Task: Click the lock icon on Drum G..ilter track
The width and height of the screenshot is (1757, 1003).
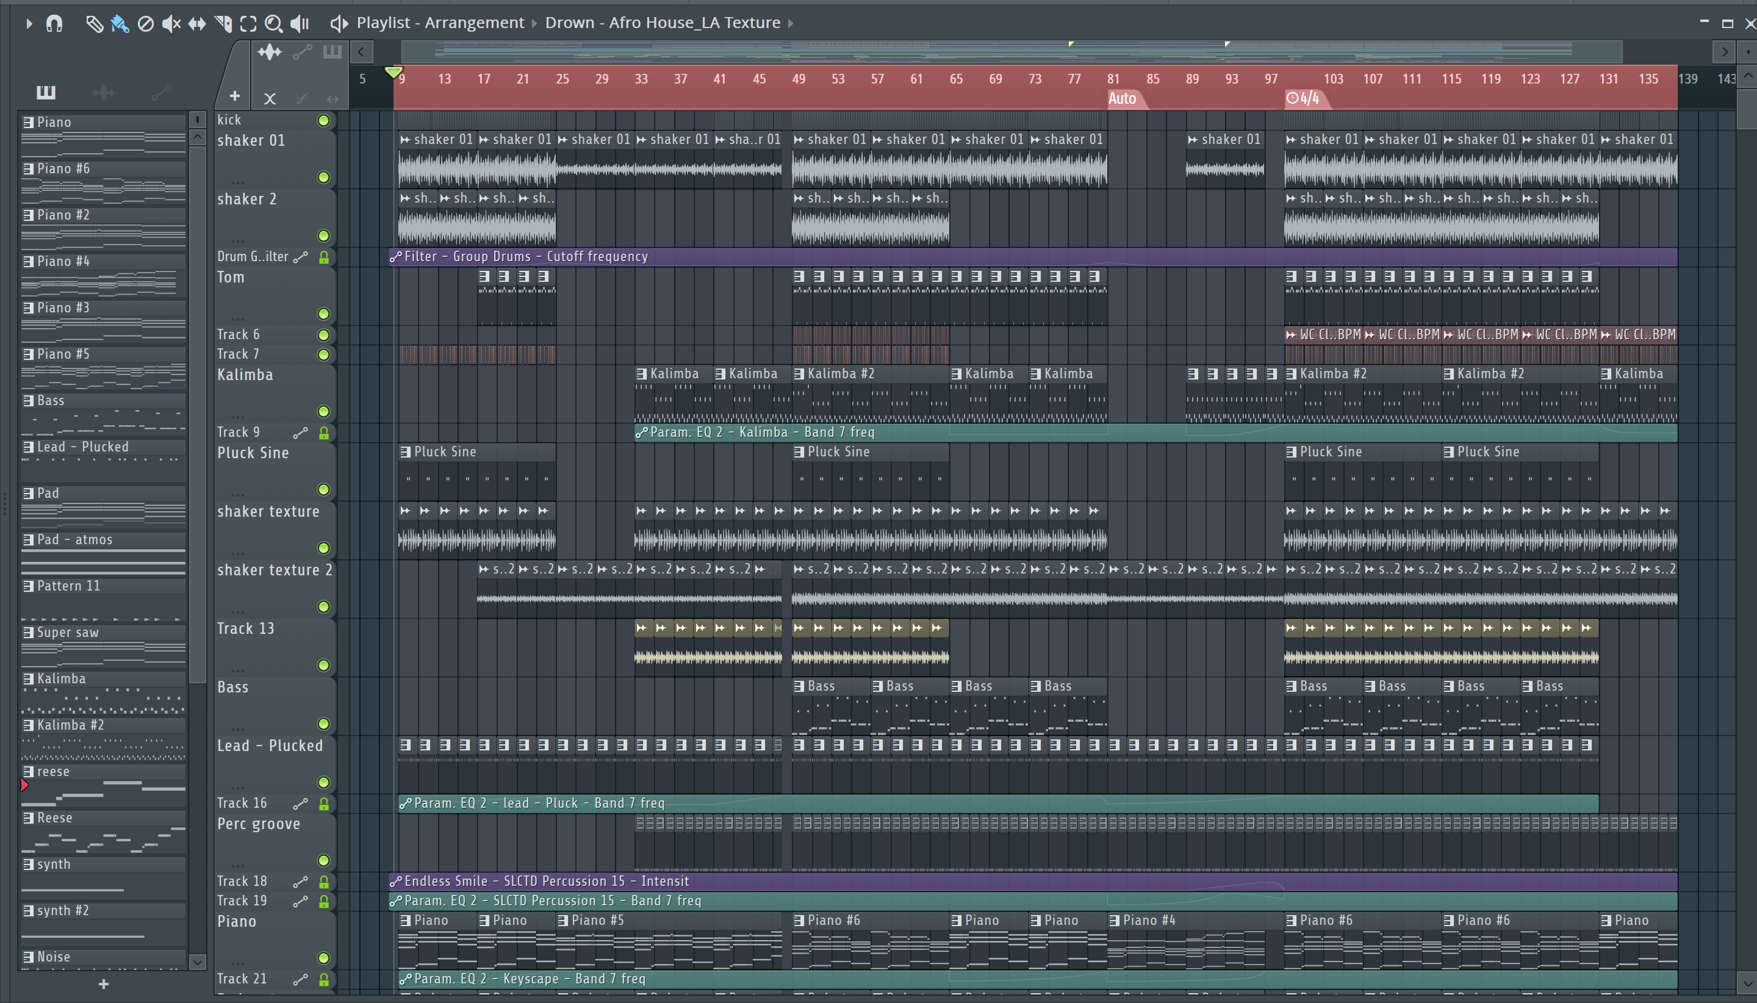Action: pos(324,257)
